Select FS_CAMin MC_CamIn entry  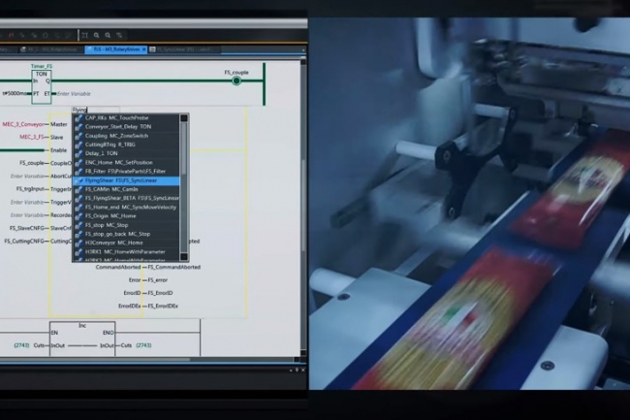pyautogui.click(x=126, y=189)
